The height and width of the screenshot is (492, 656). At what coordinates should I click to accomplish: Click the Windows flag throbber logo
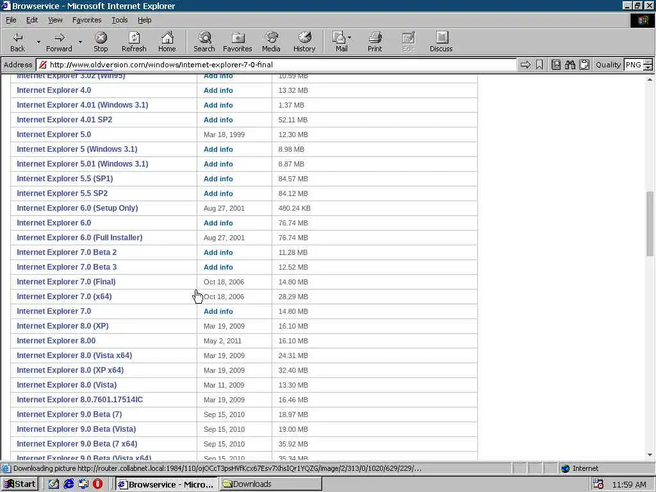tap(642, 20)
